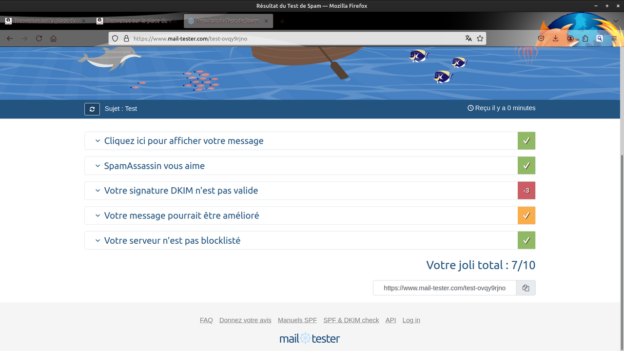Click the 'Sujet : Test' text
The width and height of the screenshot is (624, 351).
click(121, 109)
